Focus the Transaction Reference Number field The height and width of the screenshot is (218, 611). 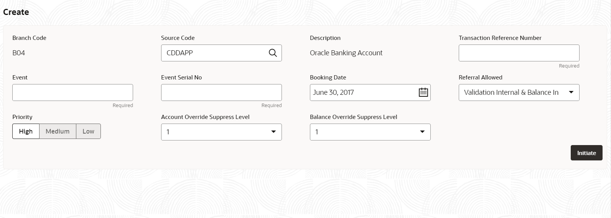pyautogui.click(x=519, y=53)
